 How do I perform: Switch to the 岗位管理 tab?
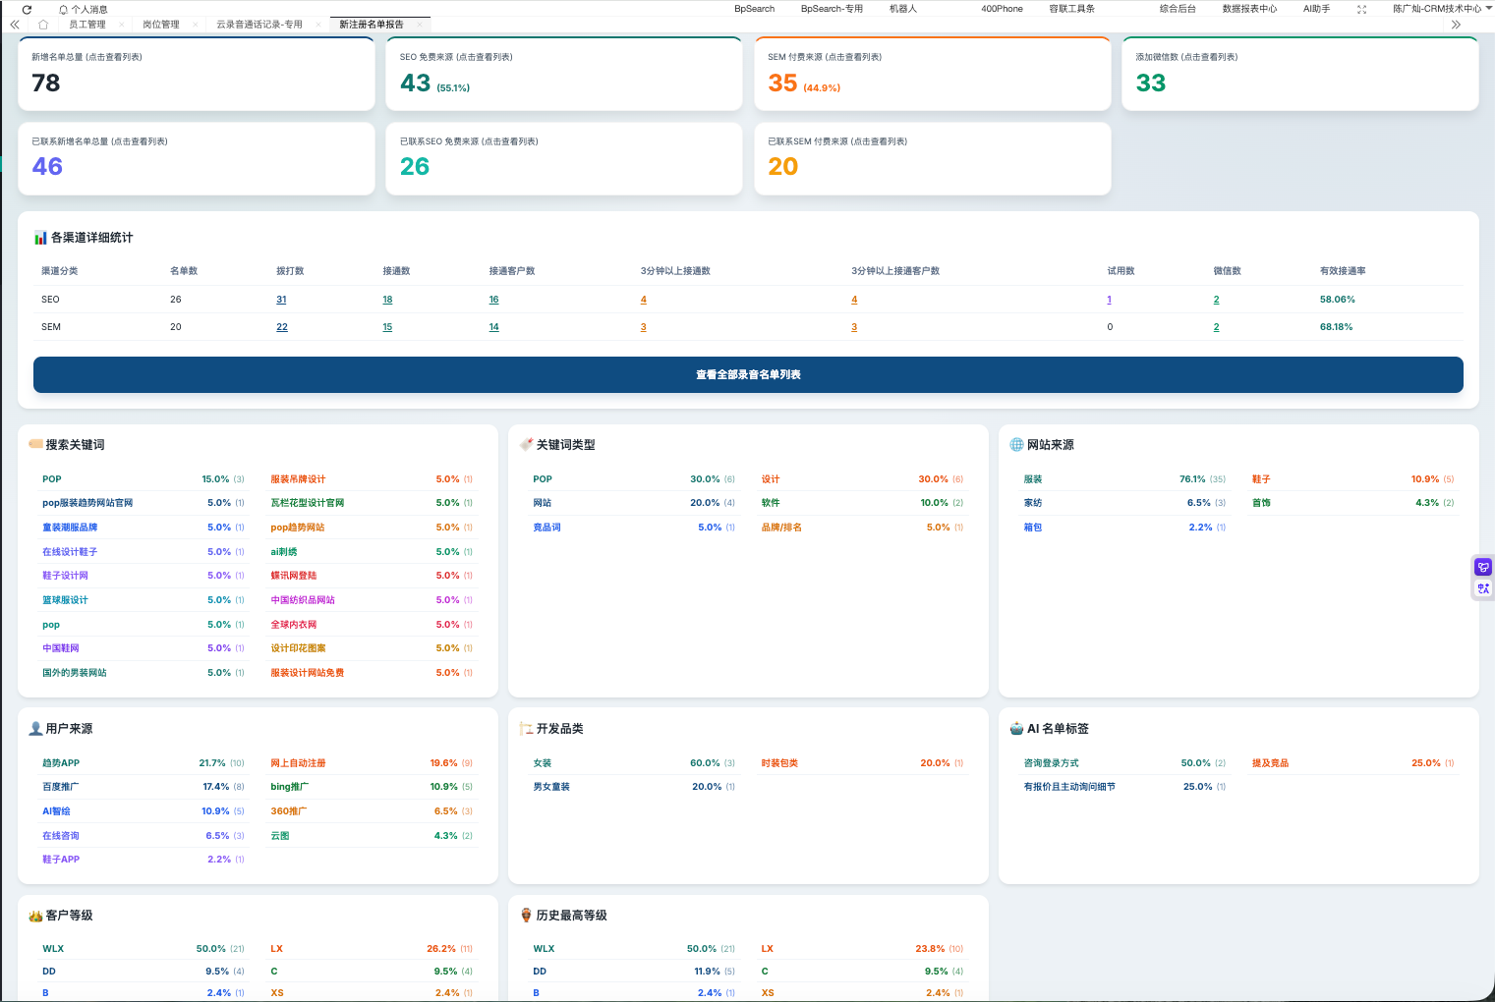[161, 25]
